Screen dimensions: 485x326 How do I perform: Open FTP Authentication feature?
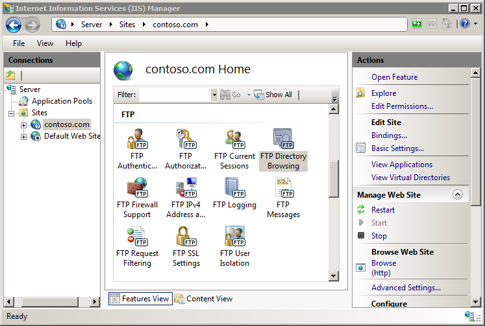coord(138,149)
